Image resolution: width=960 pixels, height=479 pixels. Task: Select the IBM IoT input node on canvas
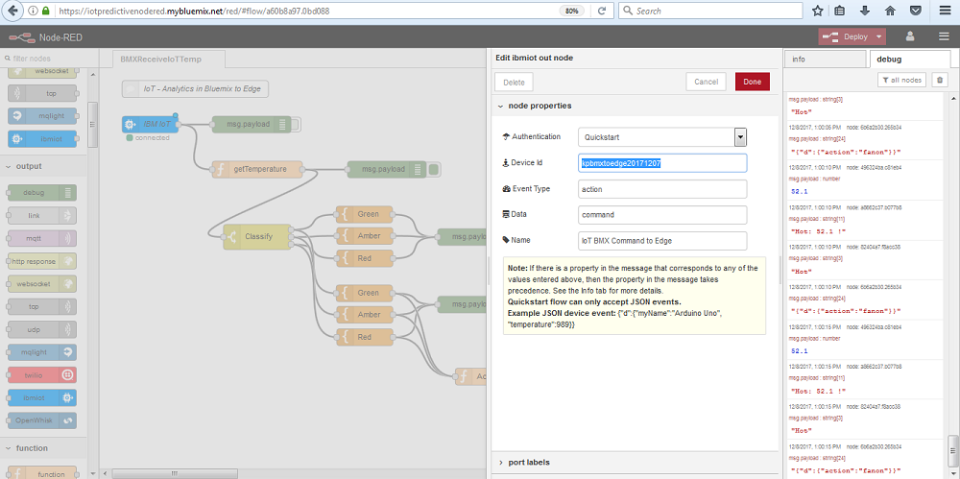click(150, 125)
